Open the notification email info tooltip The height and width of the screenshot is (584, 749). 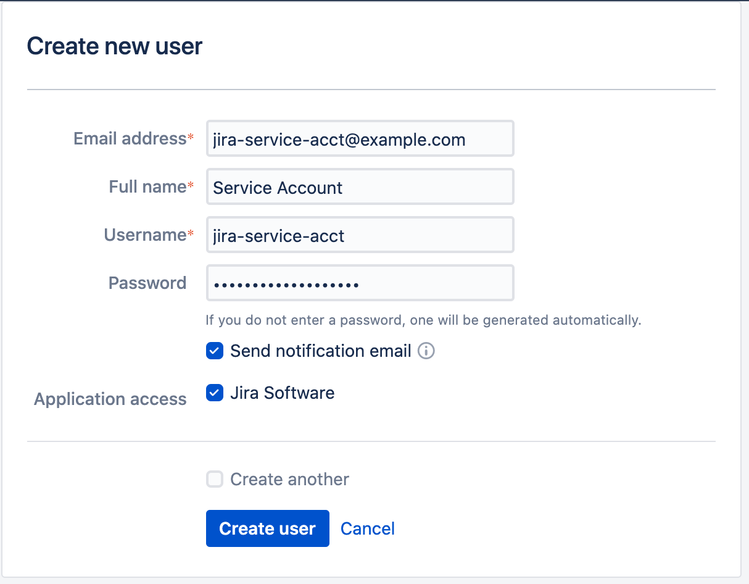coord(426,351)
